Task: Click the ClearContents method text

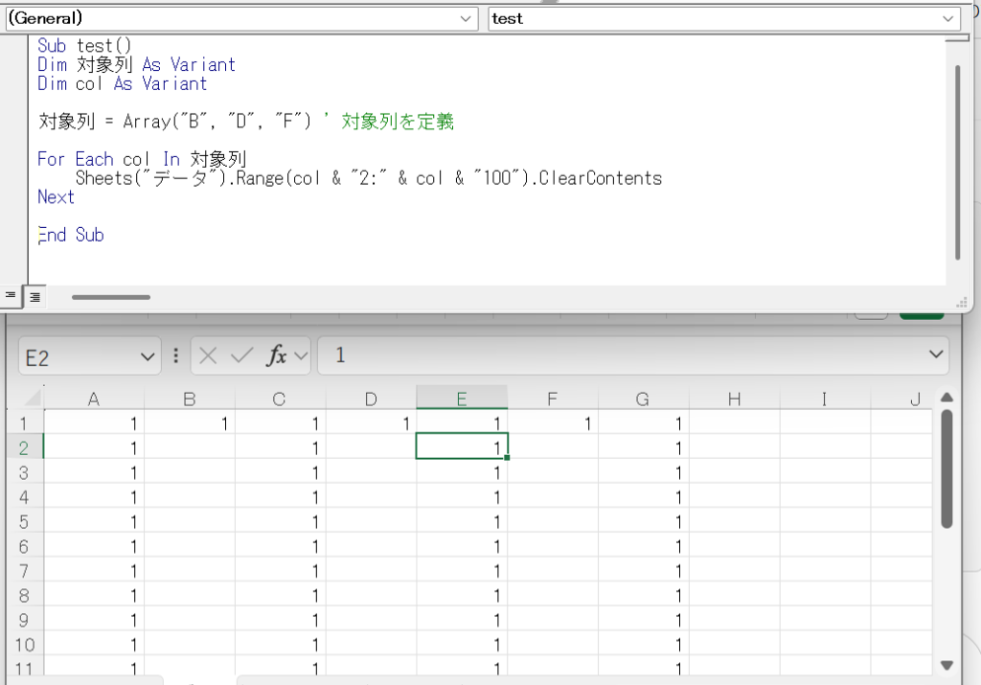Action: point(600,178)
